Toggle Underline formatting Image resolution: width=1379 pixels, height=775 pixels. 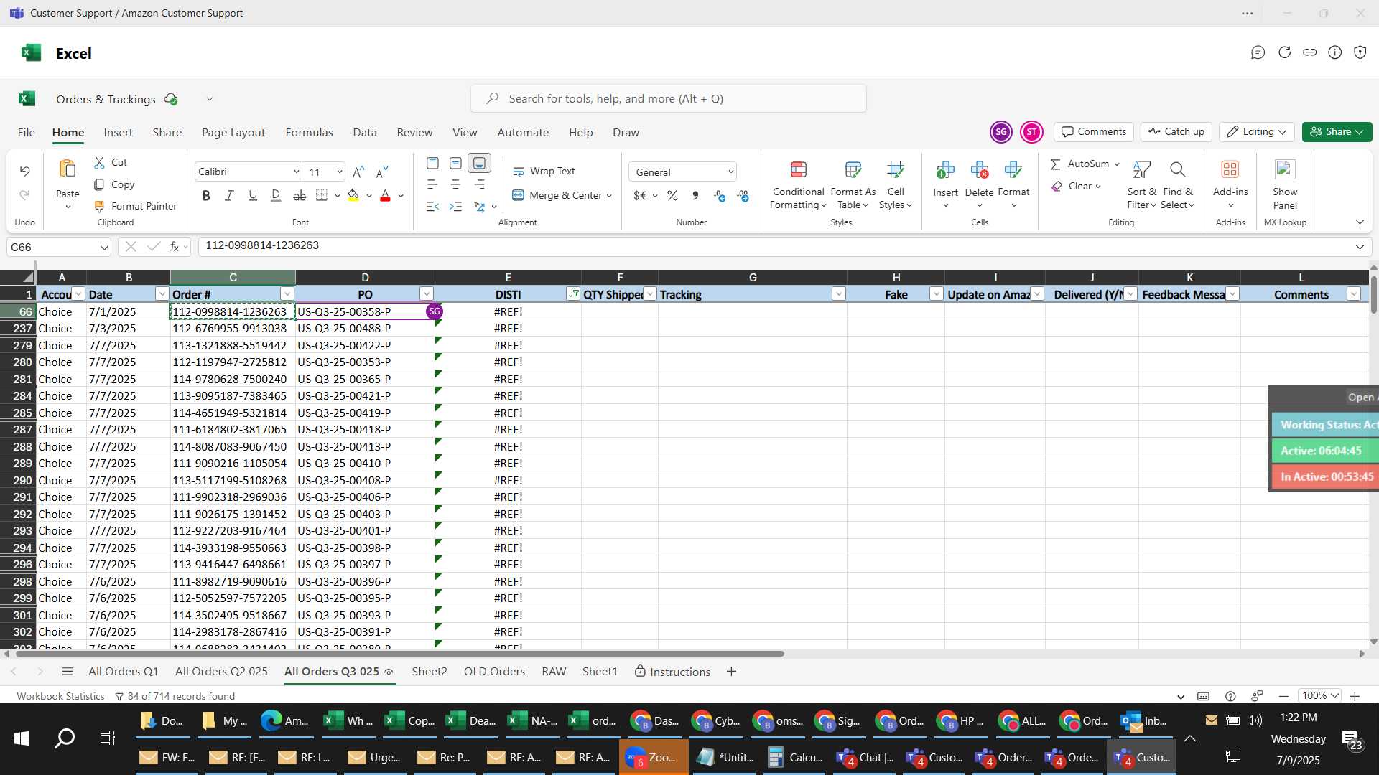(x=252, y=195)
